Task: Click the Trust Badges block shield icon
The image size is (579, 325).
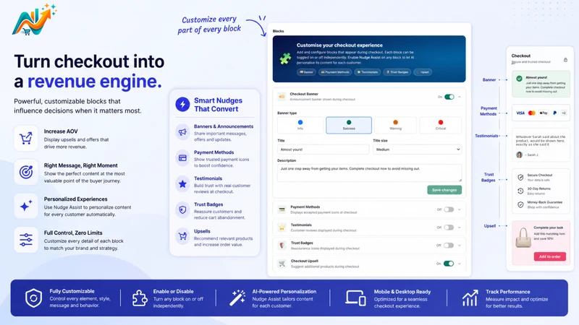Action: tap(282, 246)
